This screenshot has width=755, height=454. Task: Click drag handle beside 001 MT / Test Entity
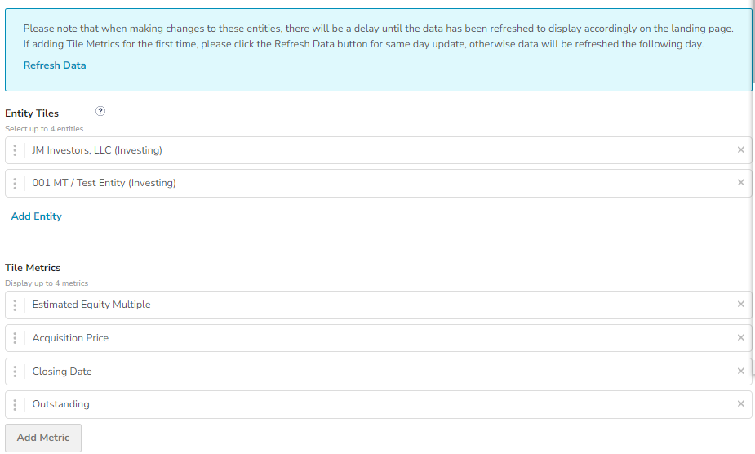click(x=15, y=183)
